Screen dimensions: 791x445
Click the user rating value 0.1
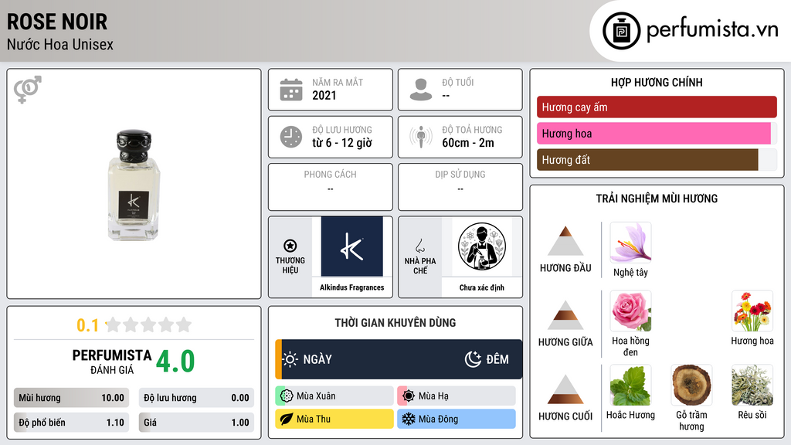pos(87,325)
